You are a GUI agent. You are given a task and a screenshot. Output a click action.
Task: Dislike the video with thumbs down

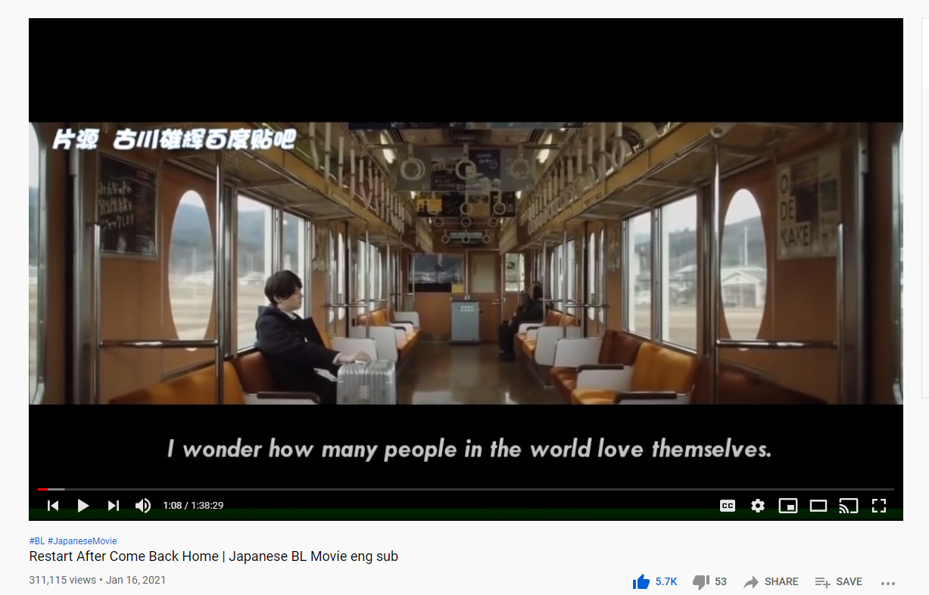click(710, 581)
